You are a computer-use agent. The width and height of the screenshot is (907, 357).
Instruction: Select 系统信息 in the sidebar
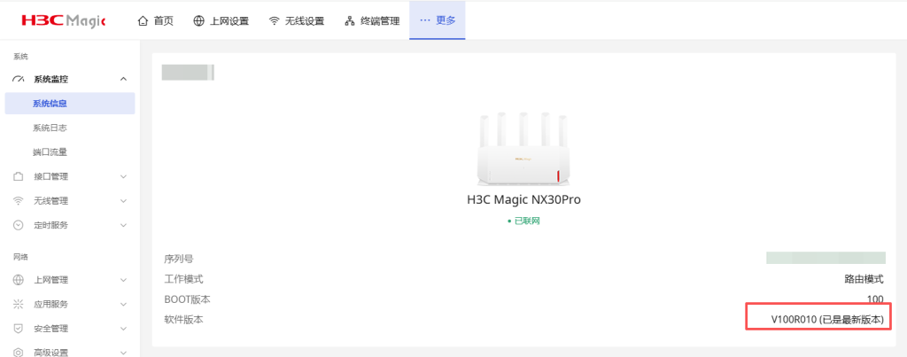tap(70, 104)
